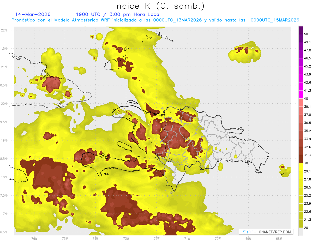The image size is (313, 242).
Task: Click the '19N' latitude label
Action: [x=4, y=140]
